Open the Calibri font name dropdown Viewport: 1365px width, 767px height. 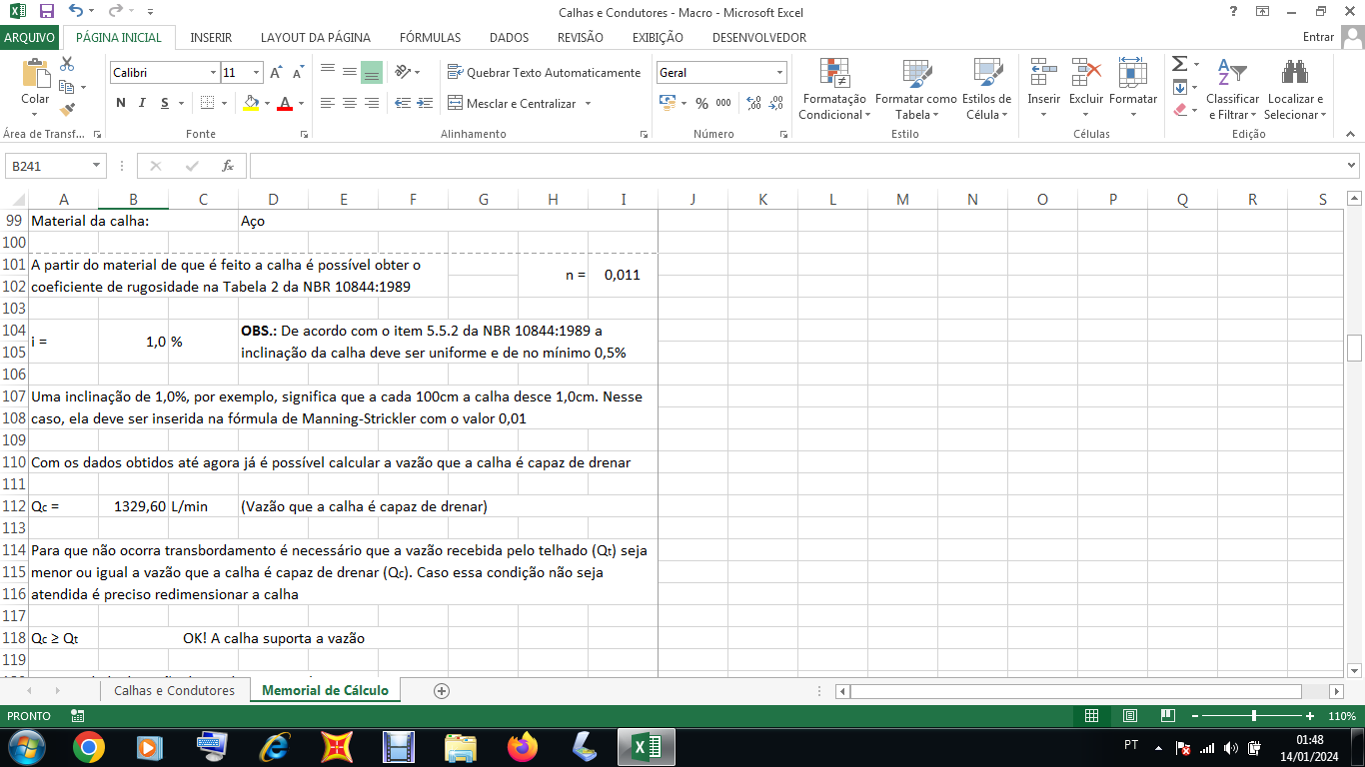(x=213, y=73)
